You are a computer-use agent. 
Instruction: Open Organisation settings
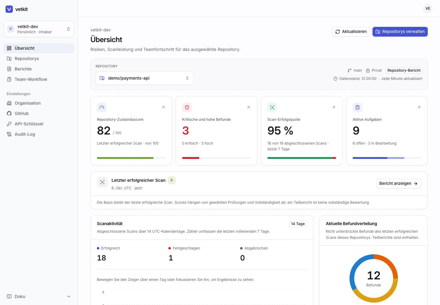pyautogui.click(x=39, y=103)
